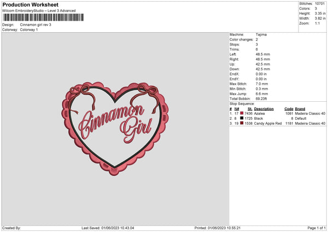This screenshot has height=232, width=328.
Task: Click the 'Production Worksheet' title
Action: point(30,4)
